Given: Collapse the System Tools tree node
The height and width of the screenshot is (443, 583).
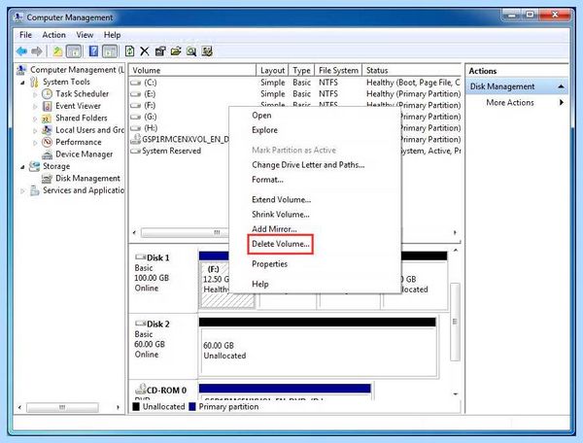Looking at the screenshot, I should [22, 83].
